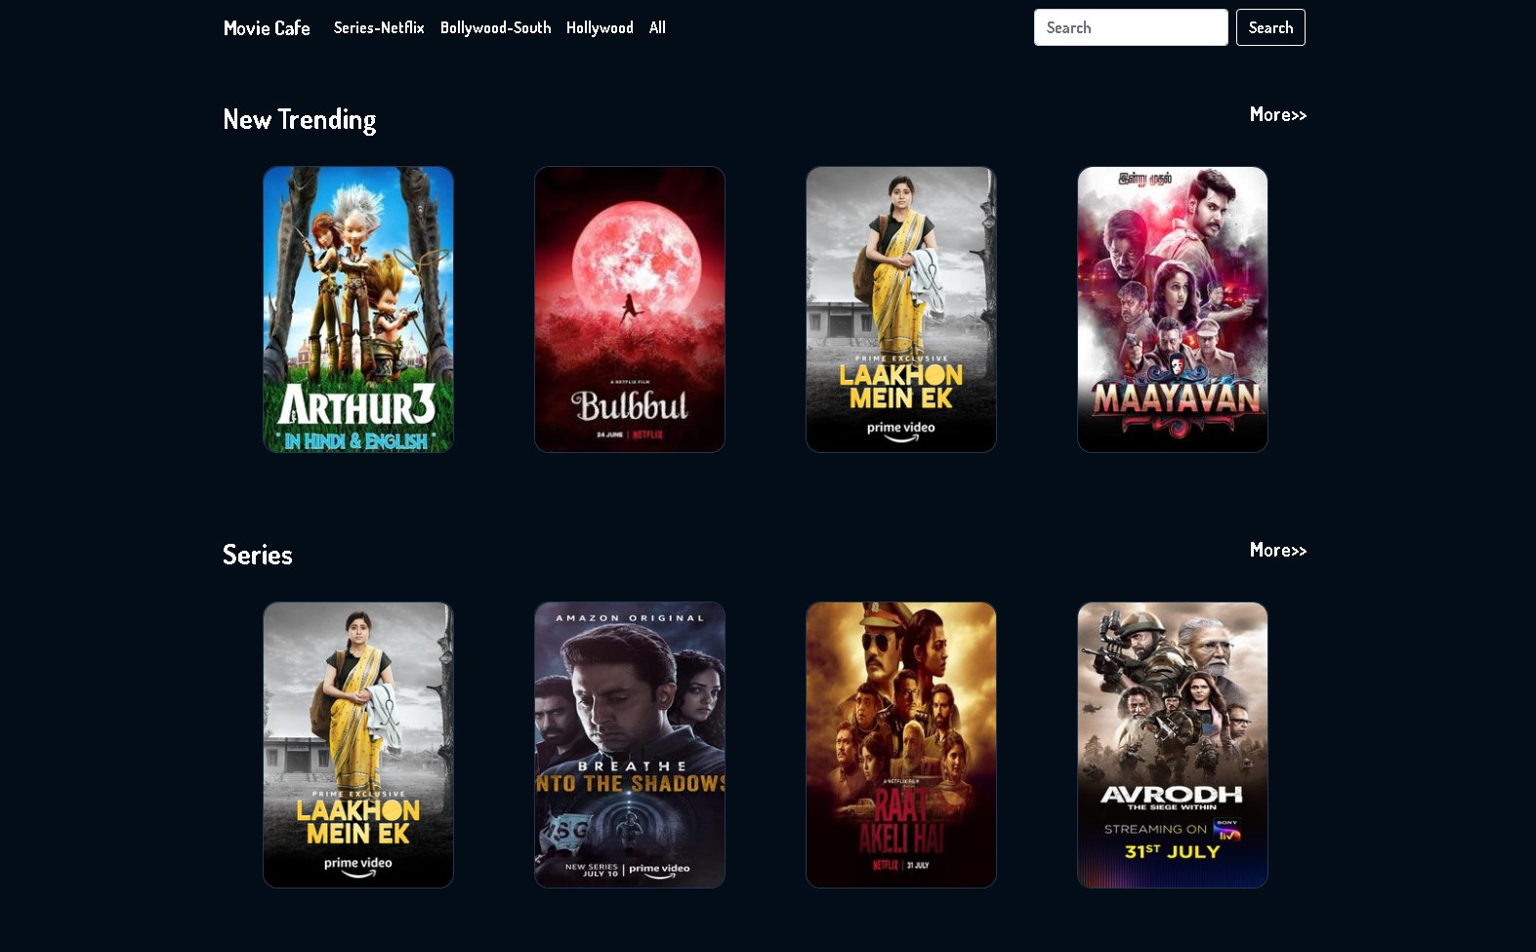Screen dimensions: 1536x952
Task: Click the Search button
Action: pos(1270,27)
